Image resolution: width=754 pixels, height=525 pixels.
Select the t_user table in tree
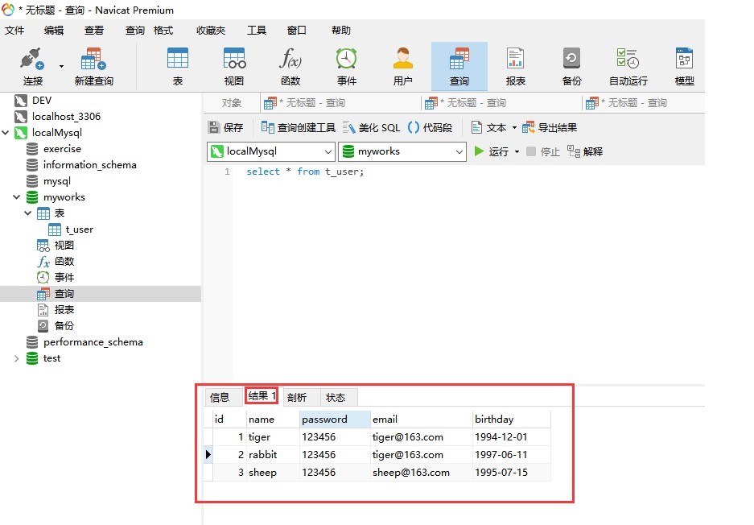[79, 229]
